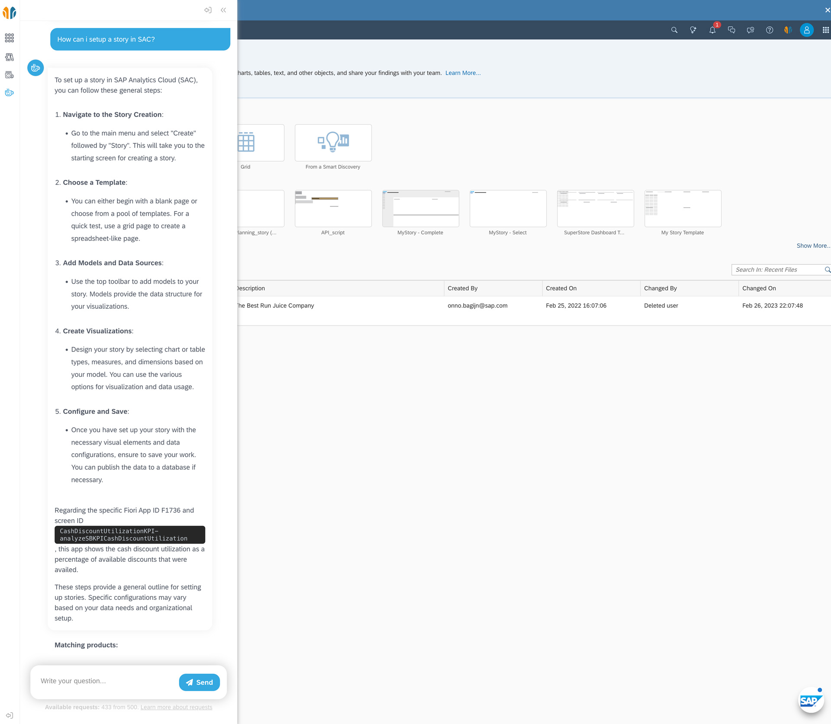Open the product switcher grid icon
Screen dimensions: 831x724
coord(825,30)
